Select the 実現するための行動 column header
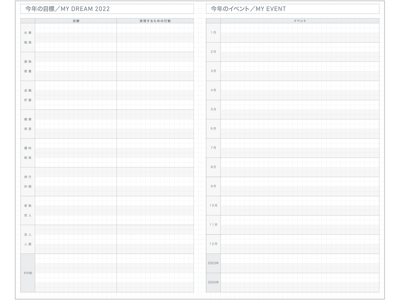 155,21
